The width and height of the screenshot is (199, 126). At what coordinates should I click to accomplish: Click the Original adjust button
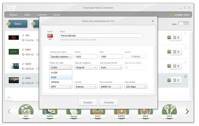(x=136, y=57)
